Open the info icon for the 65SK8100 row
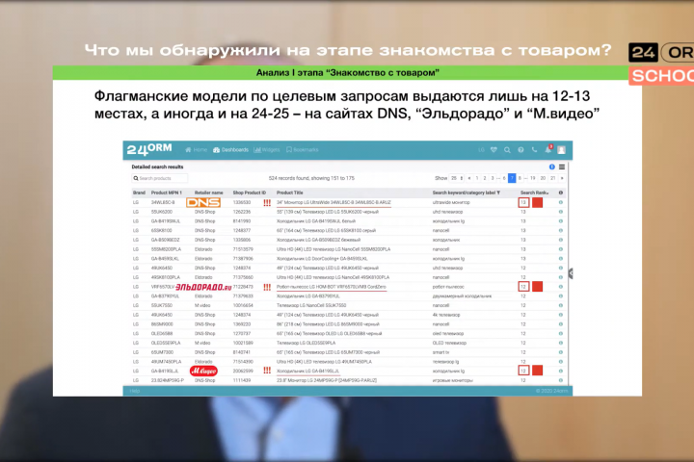Image resolution: width=694 pixels, height=462 pixels. click(561, 230)
